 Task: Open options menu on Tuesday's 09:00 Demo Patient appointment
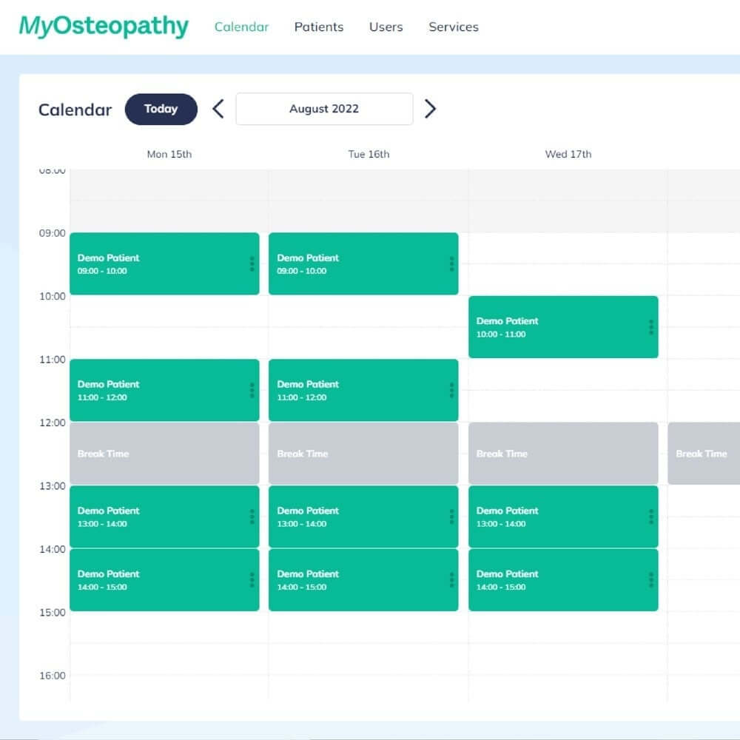tap(451, 264)
